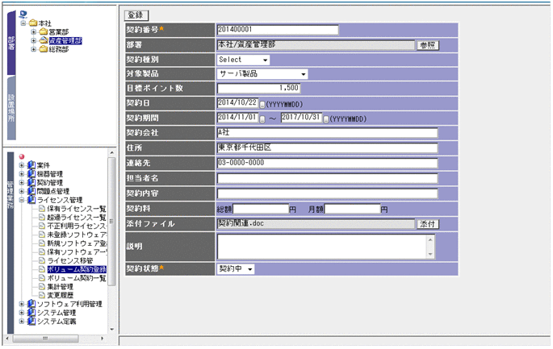Click the 契約日 date field 2014/10/22
Image resolution: width=553 pixels, height=349 pixels.
(237, 103)
